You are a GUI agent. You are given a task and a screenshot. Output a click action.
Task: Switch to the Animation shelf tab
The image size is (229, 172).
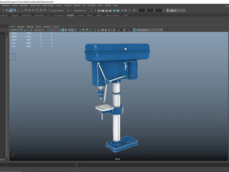tap(27, 15)
